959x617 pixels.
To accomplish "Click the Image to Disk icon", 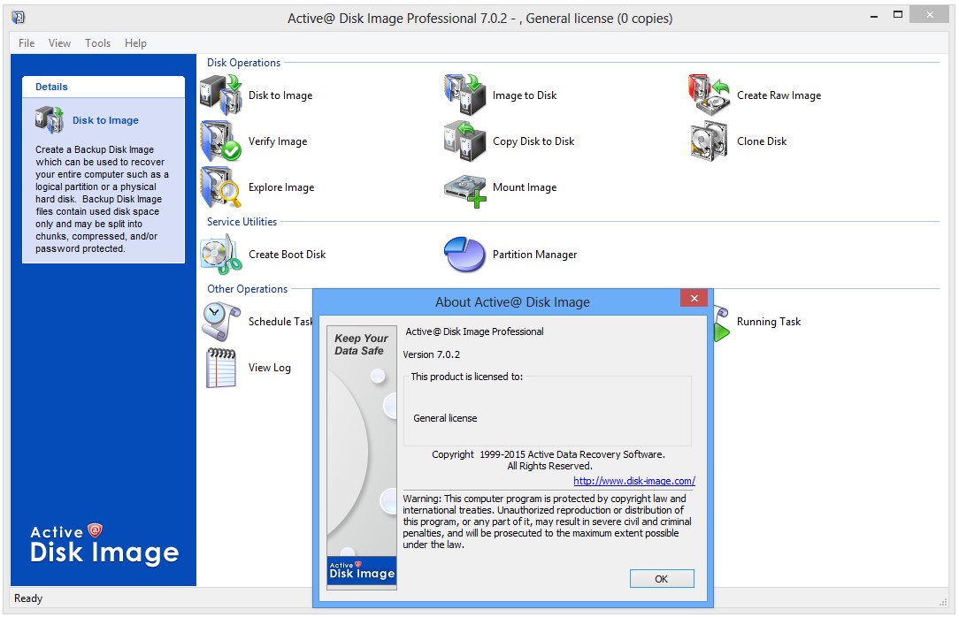I will pos(465,95).
